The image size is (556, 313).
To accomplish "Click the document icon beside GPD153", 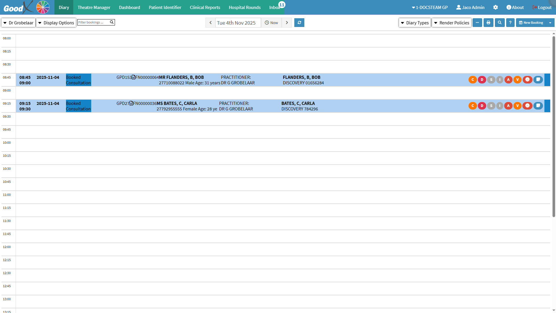I will 133,77.
